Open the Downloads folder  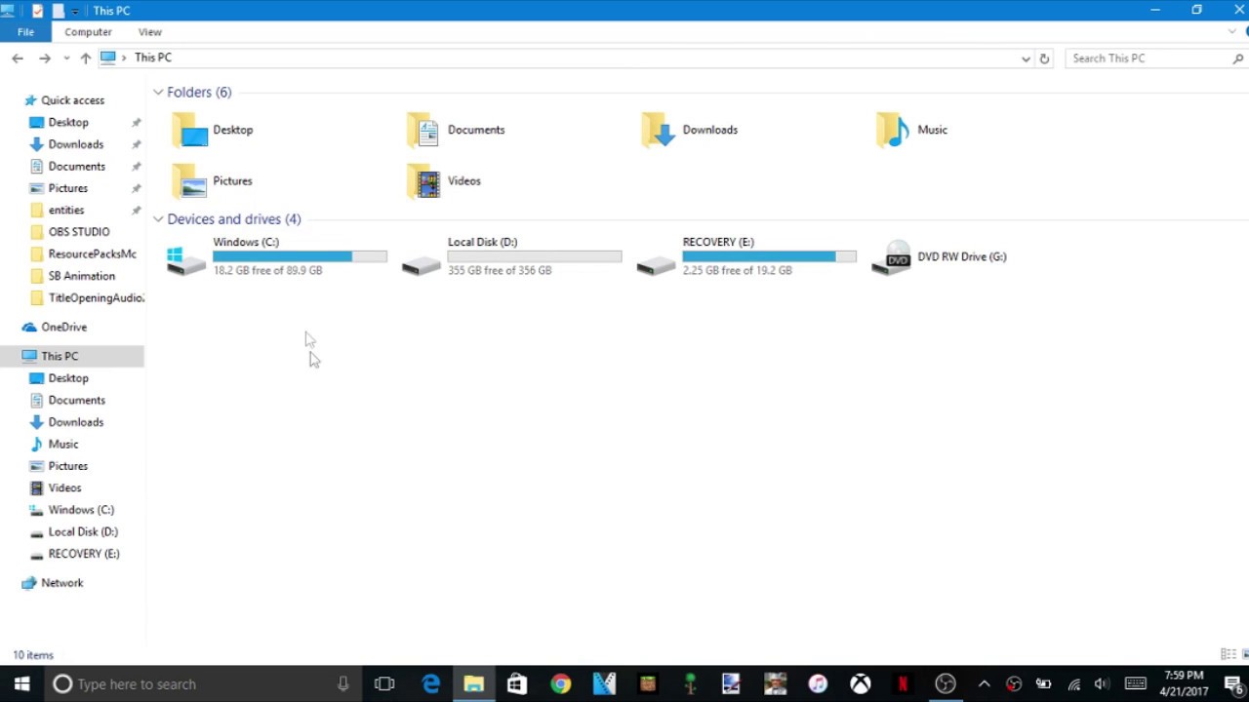pyautogui.click(x=709, y=130)
